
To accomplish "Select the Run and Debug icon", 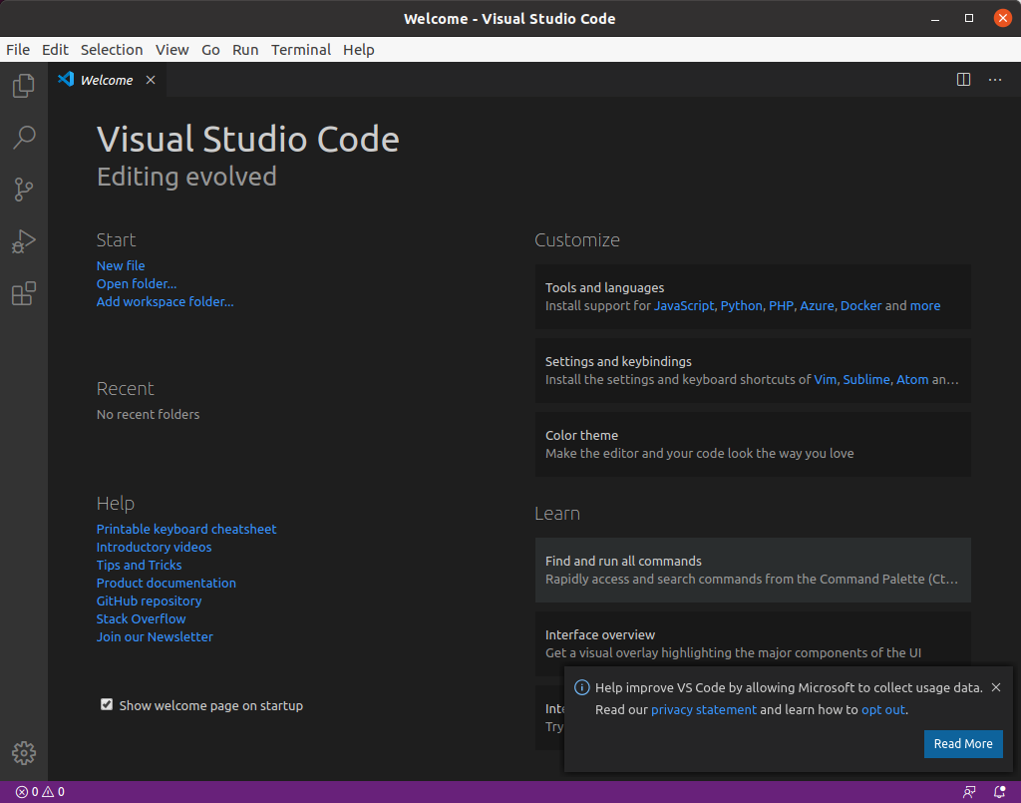I will tap(22, 241).
